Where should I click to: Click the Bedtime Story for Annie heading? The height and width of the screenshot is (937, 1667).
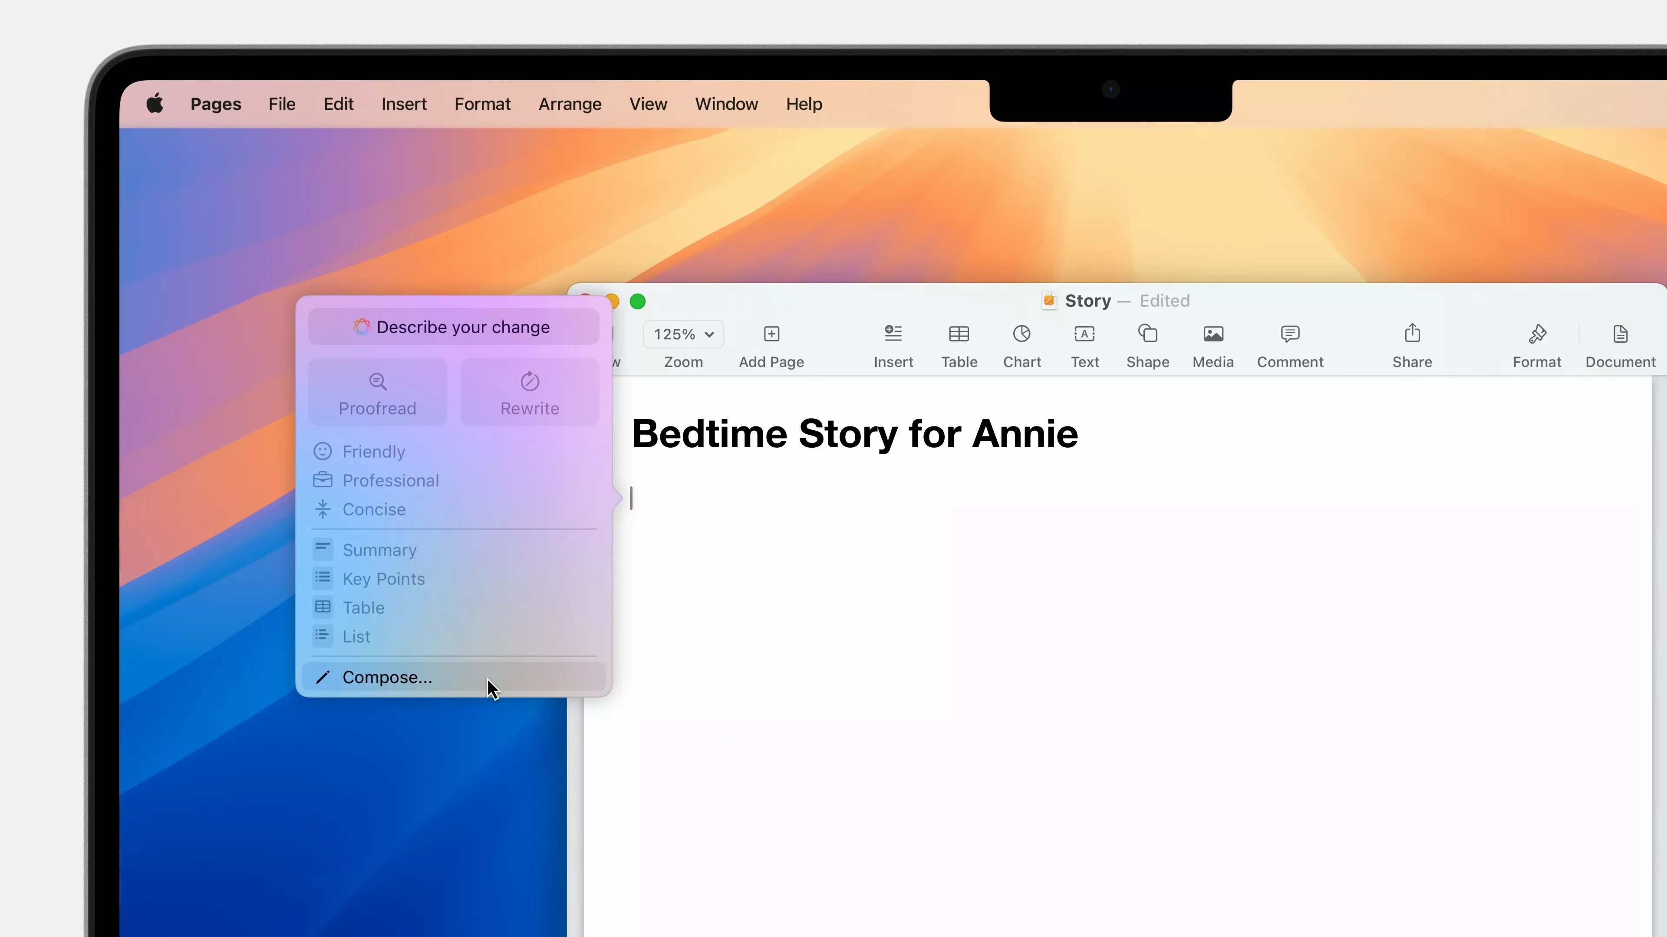pyautogui.click(x=854, y=433)
